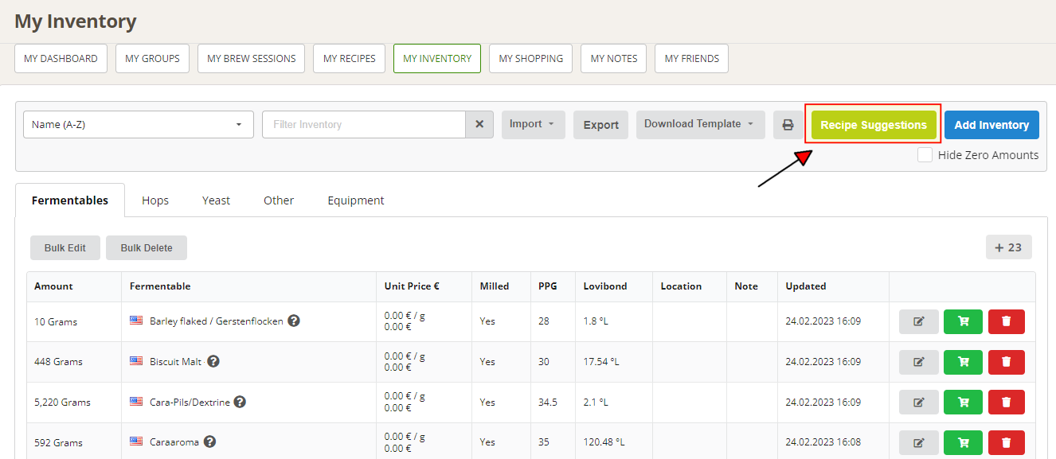Clear the inventory filter with X
Screen dimensions: 1056x459
coord(479,125)
